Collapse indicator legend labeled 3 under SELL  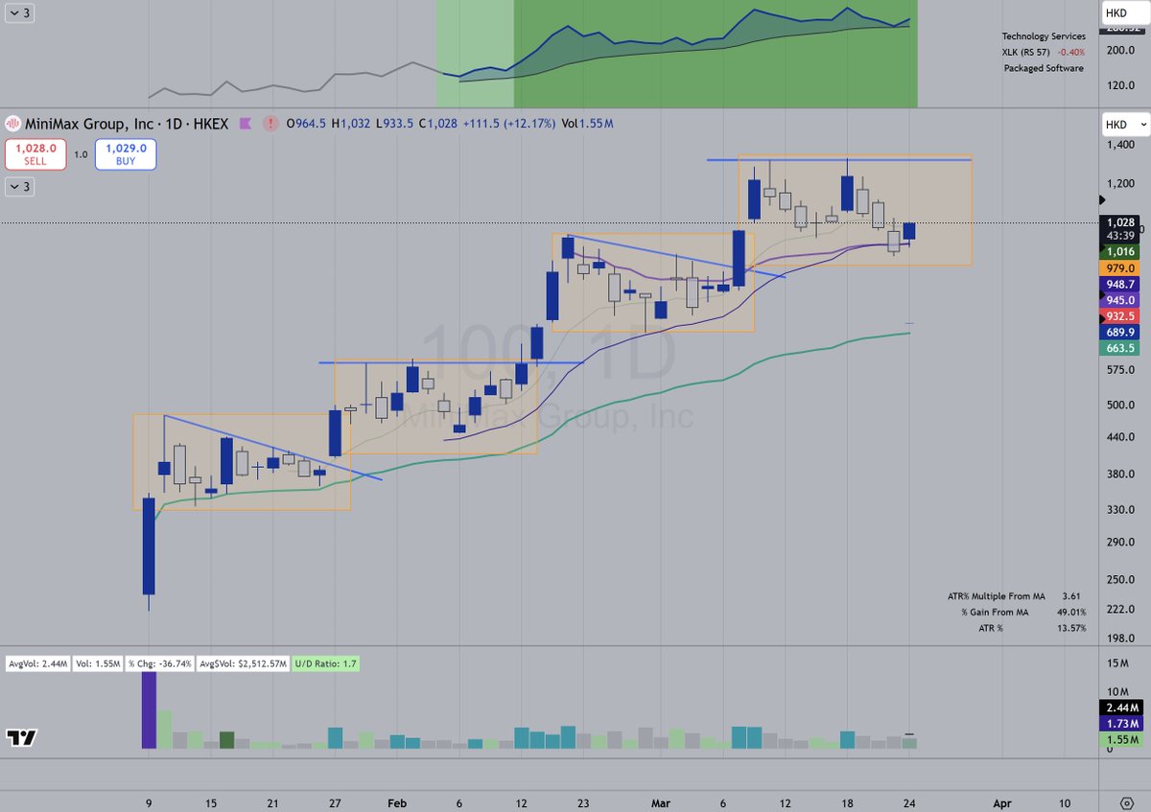[x=20, y=187]
